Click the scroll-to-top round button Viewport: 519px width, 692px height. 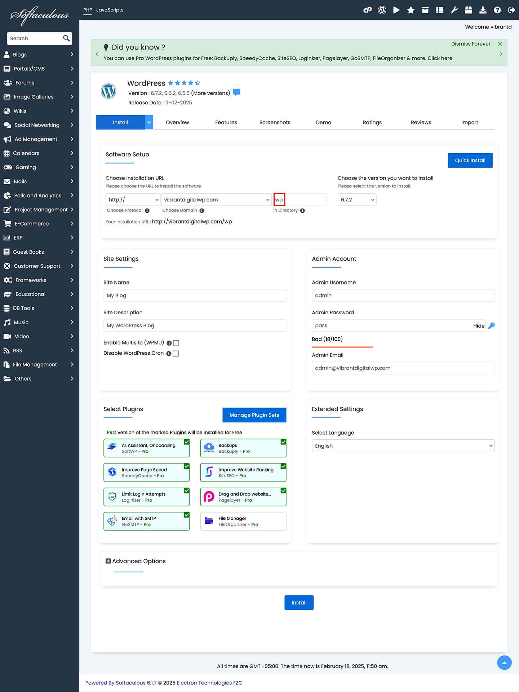(x=504, y=662)
